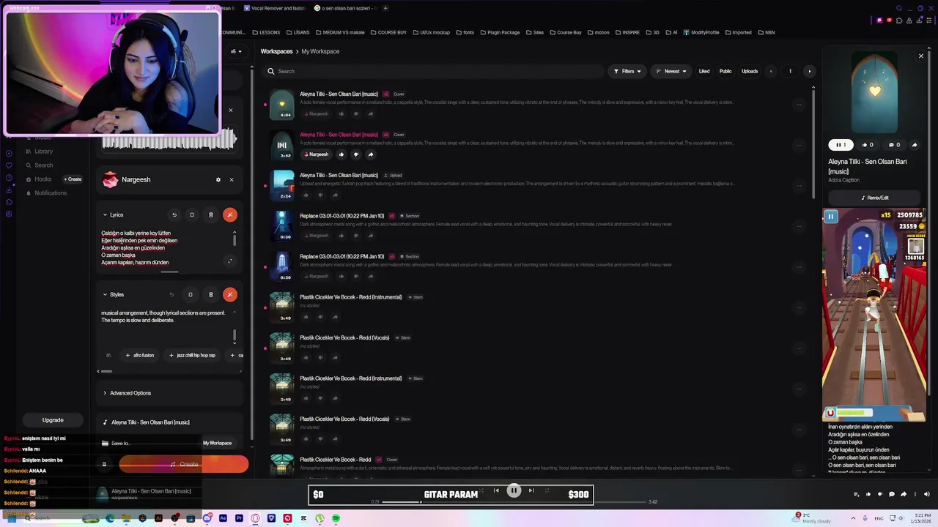Go to the next workspace page
This screenshot has width=938, height=527.
click(x=809, y=71)
